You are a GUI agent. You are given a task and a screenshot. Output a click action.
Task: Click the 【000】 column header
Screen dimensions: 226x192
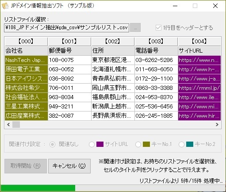tap(26, 42)
